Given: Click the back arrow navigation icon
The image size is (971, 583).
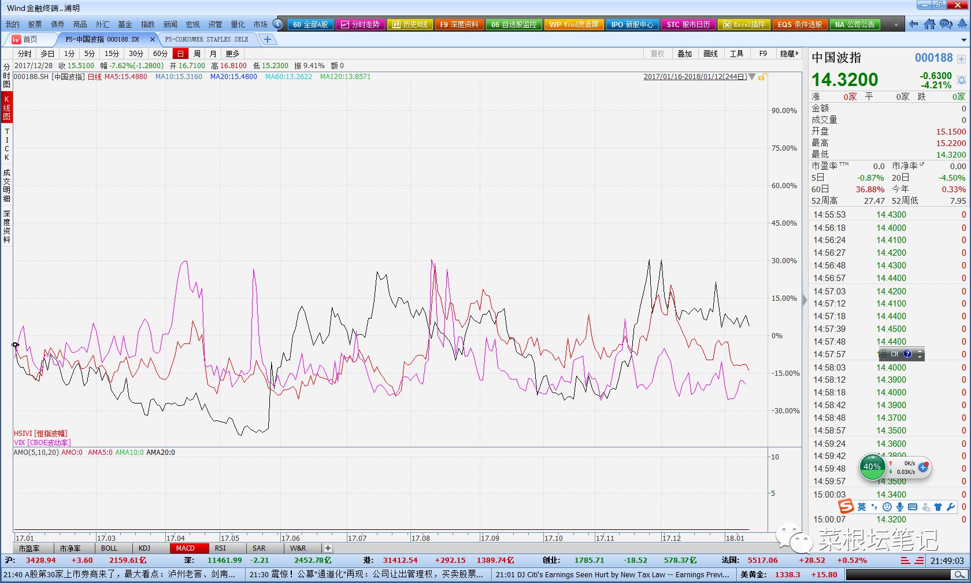Looking at the screenshot, I should coord(913,24).
